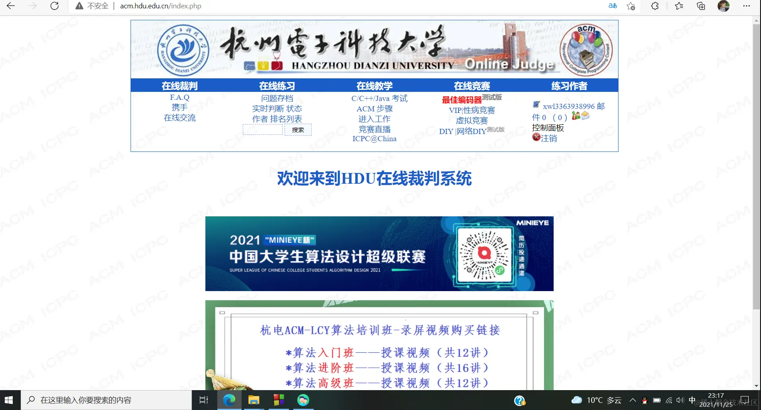Open the 在线竞赛 menu header
The image size is (761, 410).
[x=472, y=85]
